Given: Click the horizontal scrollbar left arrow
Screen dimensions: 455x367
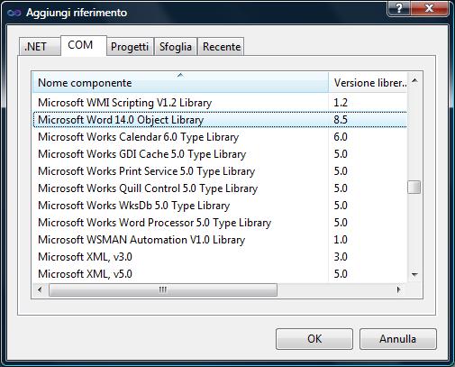Looking at the screenshot, I should (x=40, y=289).
